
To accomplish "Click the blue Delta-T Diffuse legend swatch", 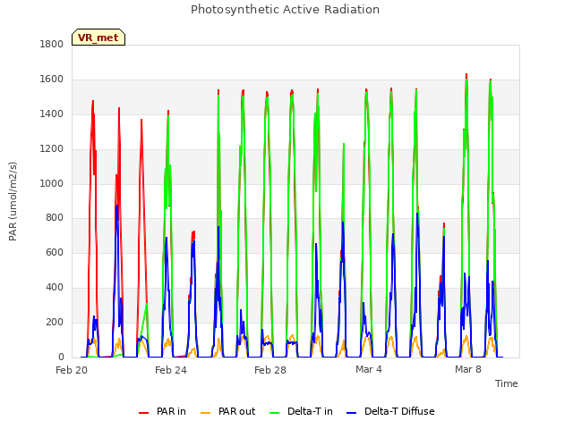I will (351, 413).
